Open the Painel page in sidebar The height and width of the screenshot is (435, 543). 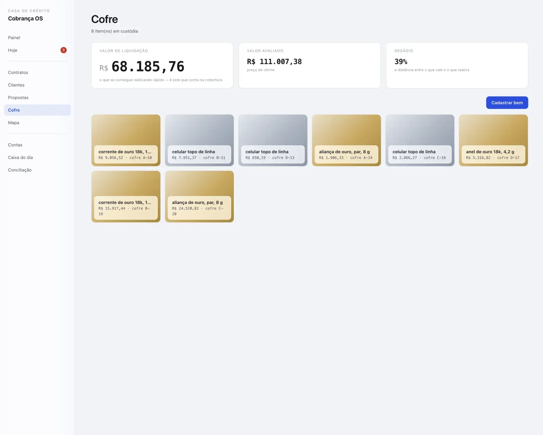pos(37,38)
